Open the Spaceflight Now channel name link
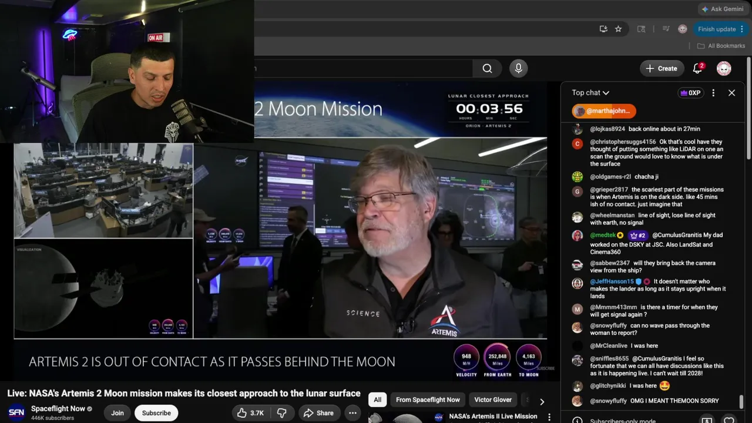This screenshot has height=423, width=752. [58, 409]
